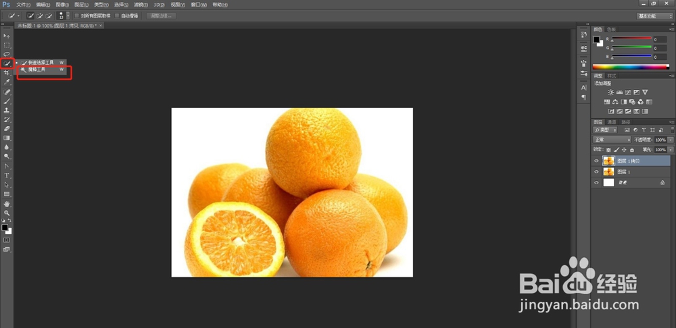Select the Eraser tool
Viewport: 676px width, 328px height.
click(x=7, y=128)
